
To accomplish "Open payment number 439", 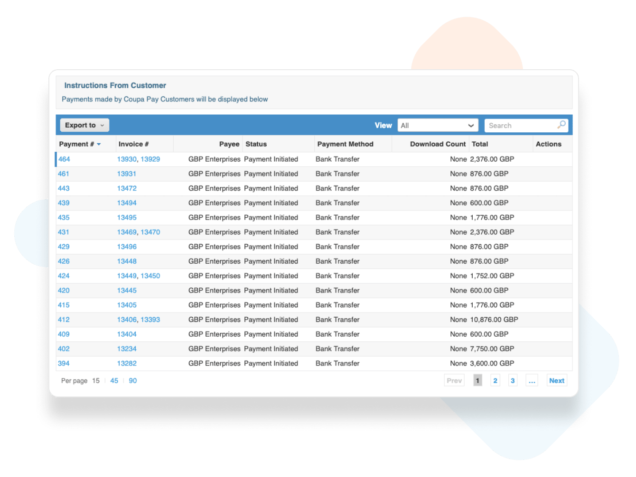I will 64,203.
